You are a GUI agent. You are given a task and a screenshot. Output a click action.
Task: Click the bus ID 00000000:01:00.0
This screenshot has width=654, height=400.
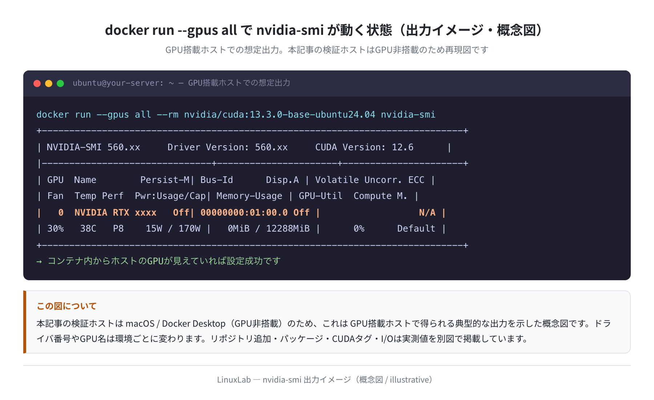pyautogui.click(x=244, y=213)
